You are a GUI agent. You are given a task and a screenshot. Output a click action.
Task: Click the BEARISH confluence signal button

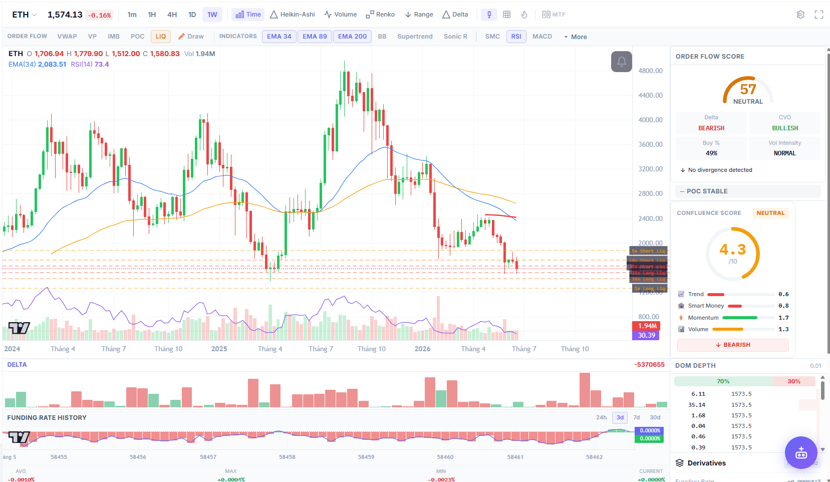[733, 345]
